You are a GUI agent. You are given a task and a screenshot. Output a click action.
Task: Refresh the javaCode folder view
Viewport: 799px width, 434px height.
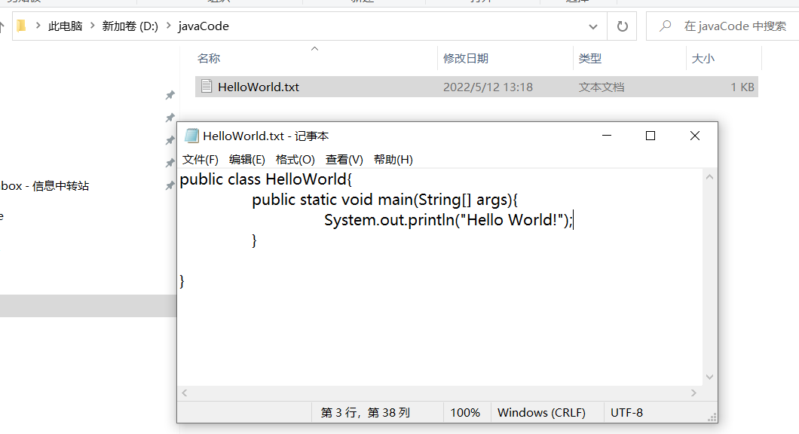coord(622,26)
